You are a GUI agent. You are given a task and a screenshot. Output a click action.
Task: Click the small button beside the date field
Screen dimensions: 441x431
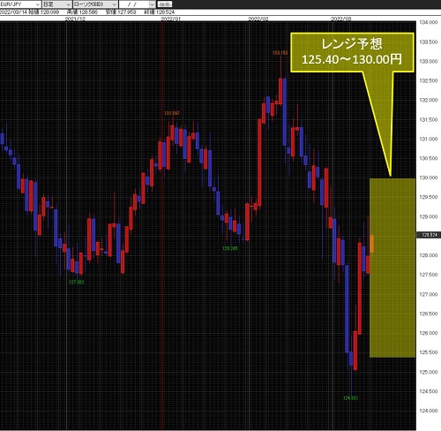click(165, 4)
